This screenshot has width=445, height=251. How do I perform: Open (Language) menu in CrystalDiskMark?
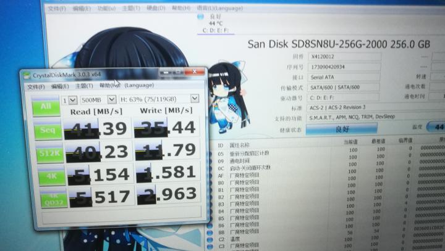[x=139, y=85]
